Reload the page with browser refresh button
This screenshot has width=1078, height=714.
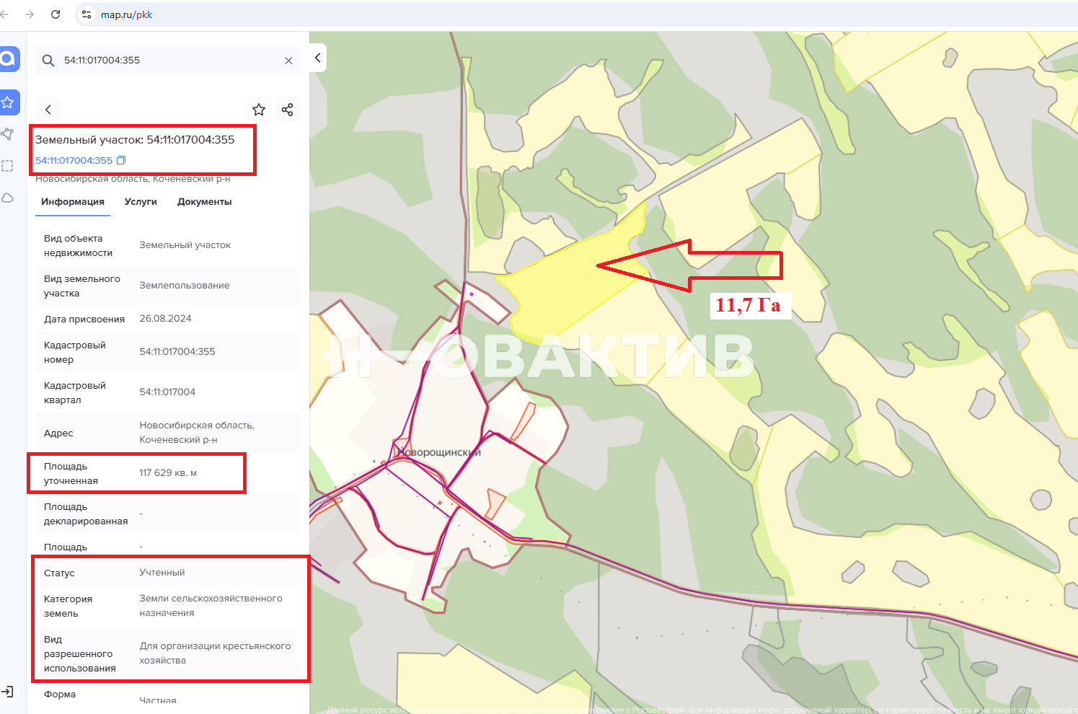tap(56, 14)
